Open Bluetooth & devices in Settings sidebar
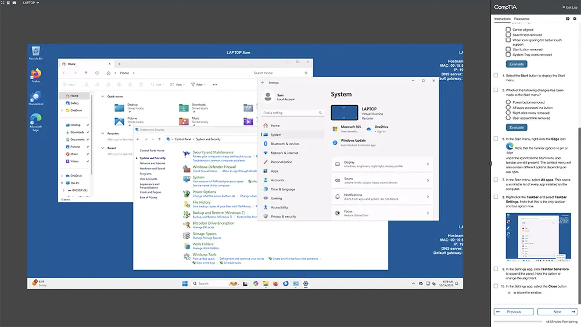 coord(285,143)
